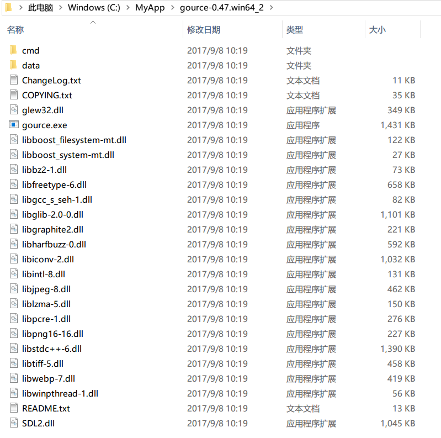
Task: Click the libtiff-5.dll file icon
Action: coord(14,363)
